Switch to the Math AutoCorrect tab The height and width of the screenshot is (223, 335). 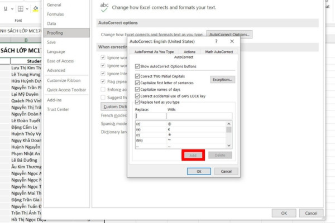[x=219, y=52]
